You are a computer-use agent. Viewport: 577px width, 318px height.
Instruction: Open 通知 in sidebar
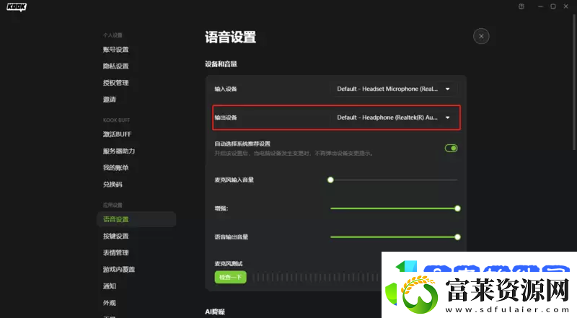tap(110, 286)
